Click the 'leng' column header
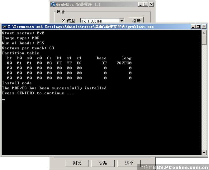This screenshot has height=170, width=209. [x=126, y=58]
